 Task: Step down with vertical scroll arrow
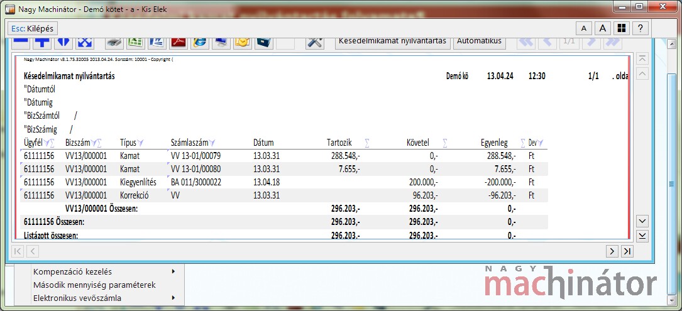[x=642, y=221]
